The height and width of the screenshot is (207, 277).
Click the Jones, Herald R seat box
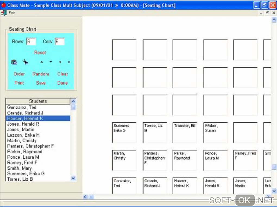click(x=216, y=186)
